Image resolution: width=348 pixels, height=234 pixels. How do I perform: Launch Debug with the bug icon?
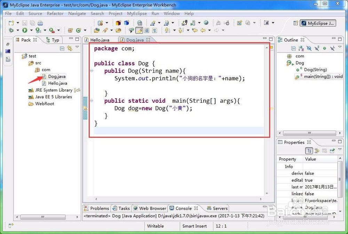click(x=11, y=30)
